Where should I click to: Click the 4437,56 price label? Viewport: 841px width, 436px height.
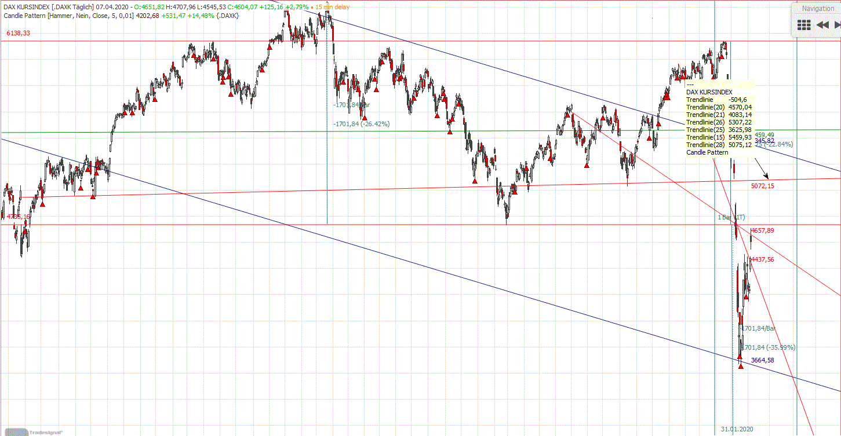[x=763, y=259]
